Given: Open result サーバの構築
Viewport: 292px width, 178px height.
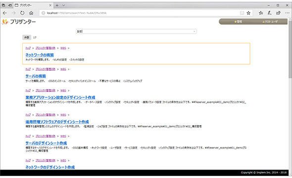Looking at the screenshot, I should [36, 76].
